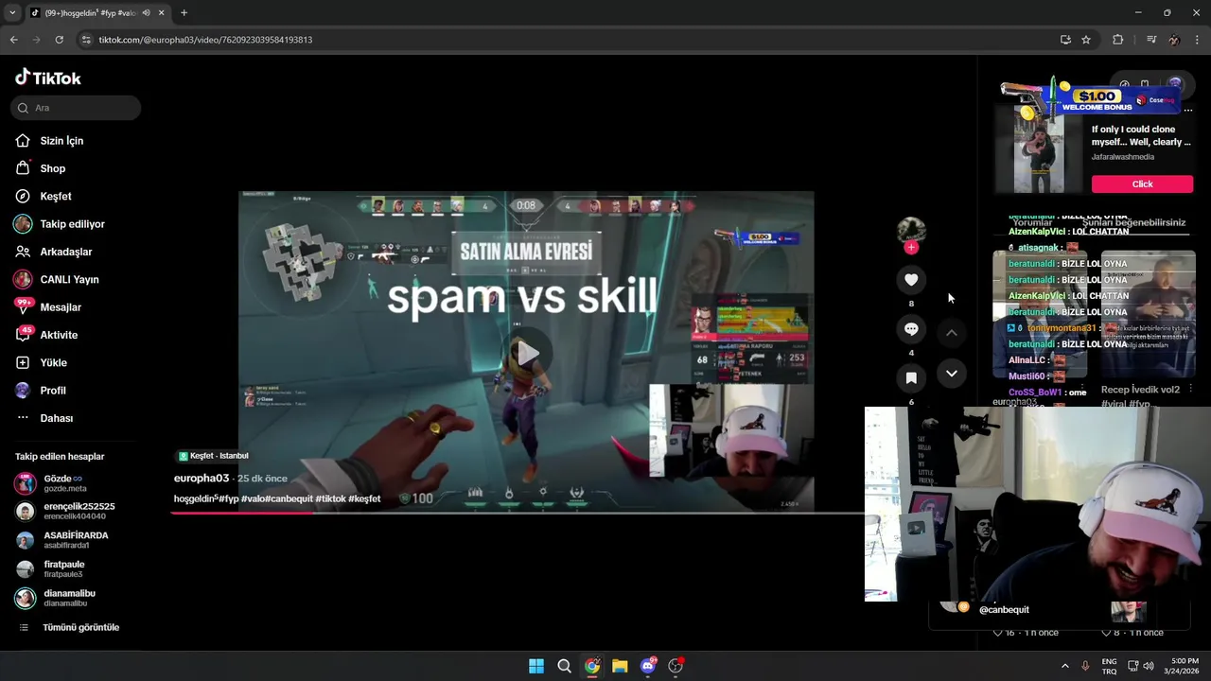The width and height of the screenshot is (1211, 681).
Task: Open the tab search dropdown
Action: point(12,13)
